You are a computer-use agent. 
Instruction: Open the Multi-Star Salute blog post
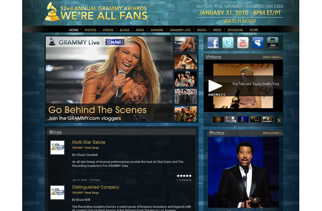89,142
